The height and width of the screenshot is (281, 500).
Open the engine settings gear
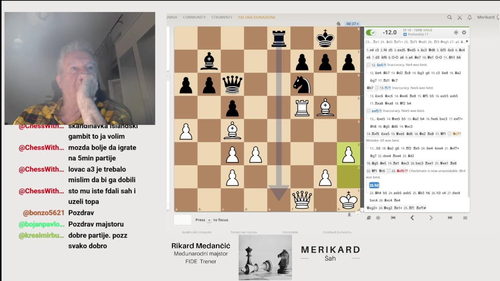(x=464, y=32)
